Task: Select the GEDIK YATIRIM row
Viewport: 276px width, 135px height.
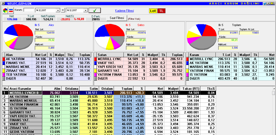Action: [109, 132]
